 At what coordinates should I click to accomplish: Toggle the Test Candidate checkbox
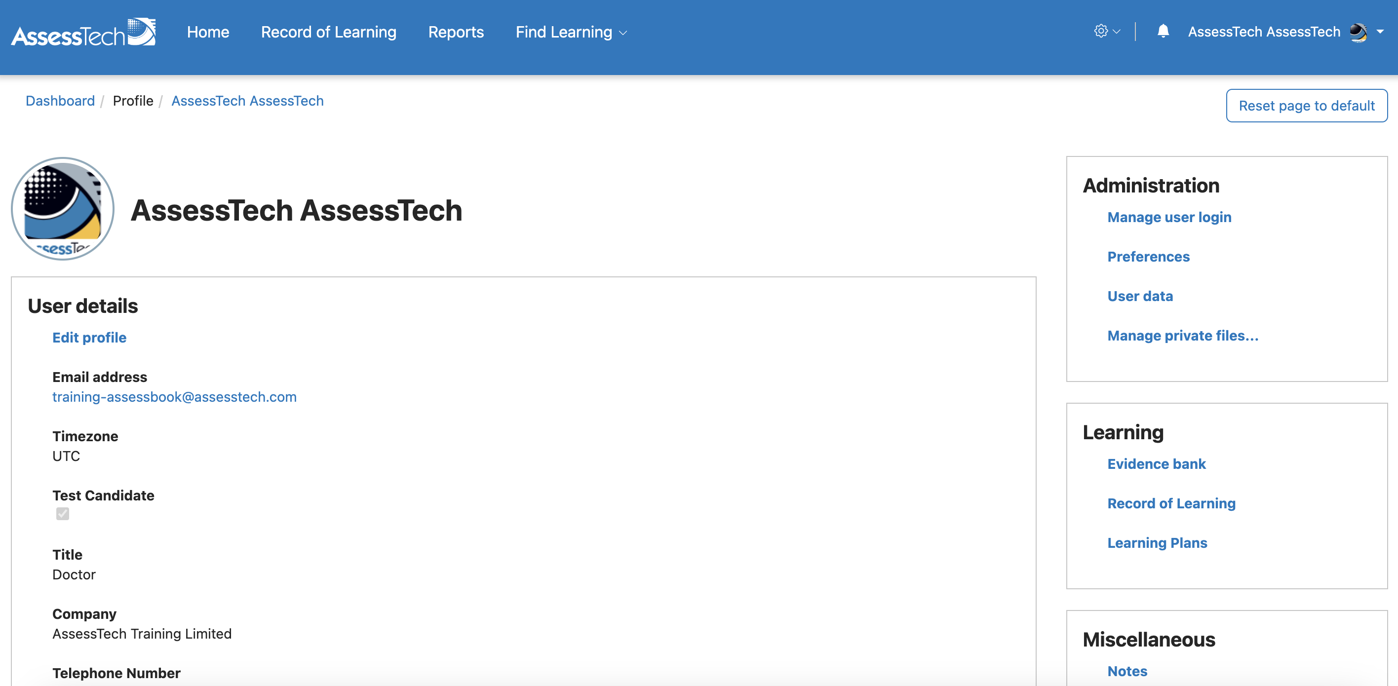(x=62, y=513)
